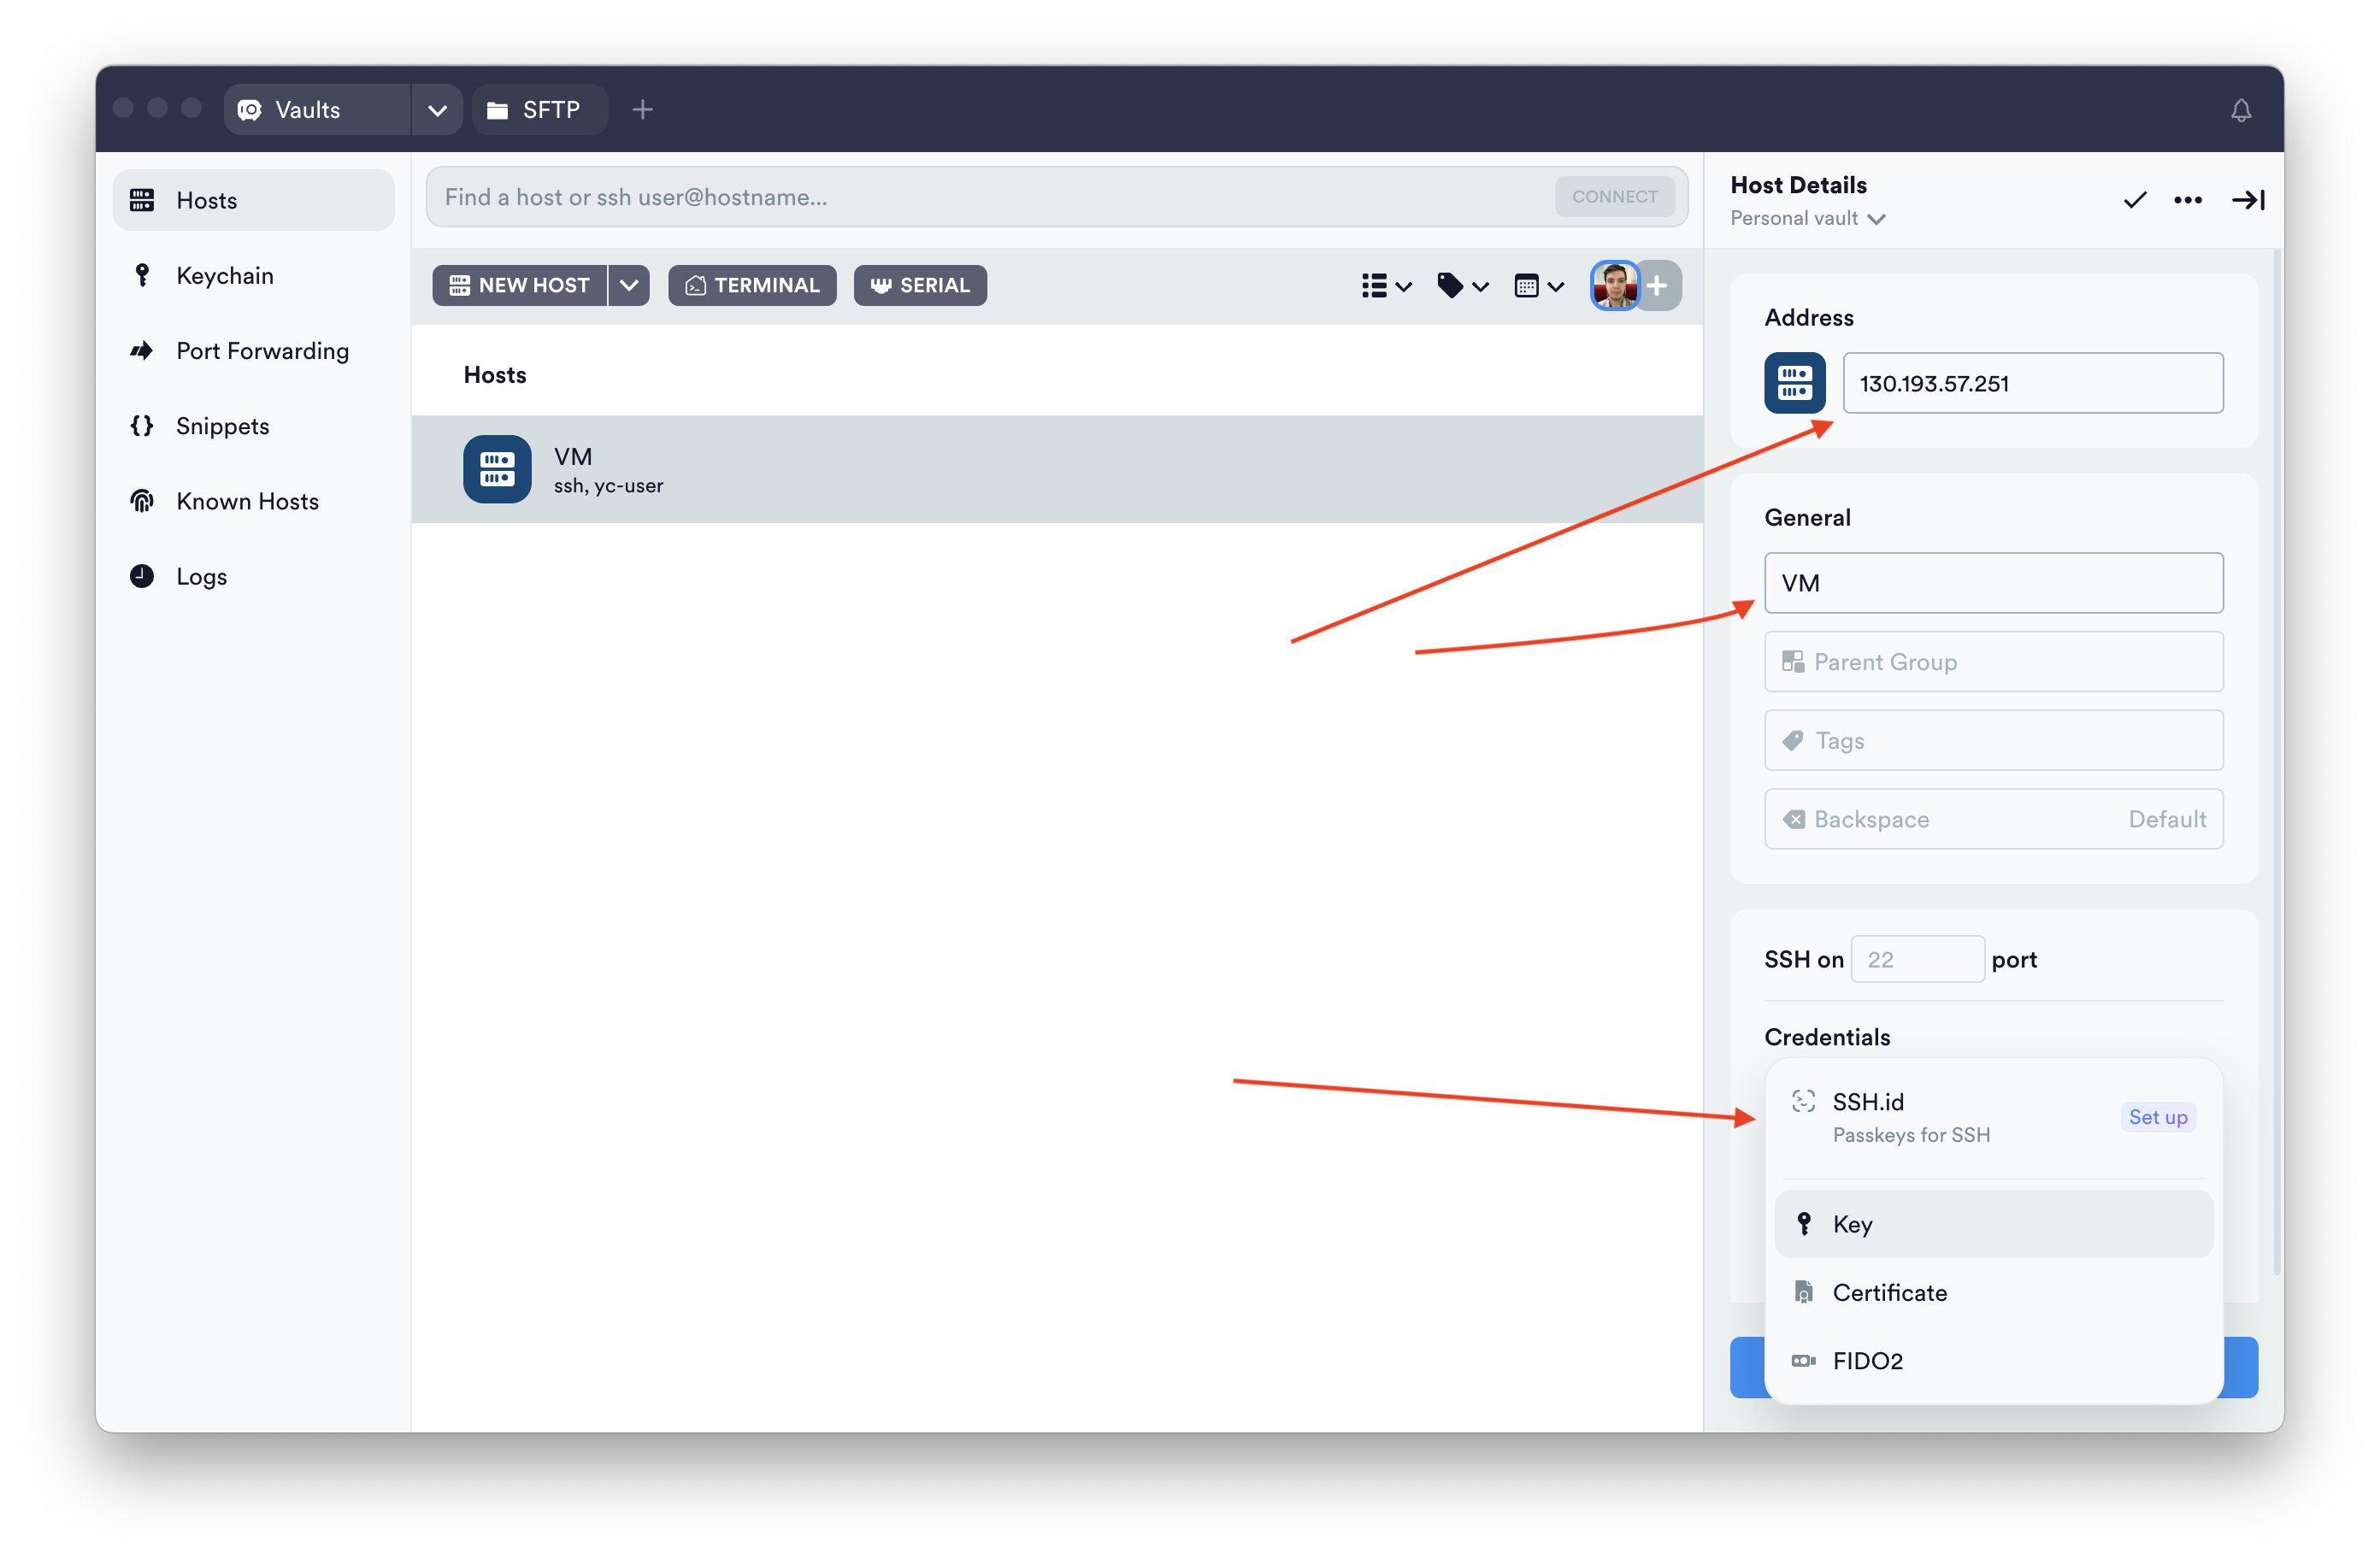2380x1559 pixels.
Task: Click the notification bell icon
Action: pyautogui.click(x=2240, y=110)
